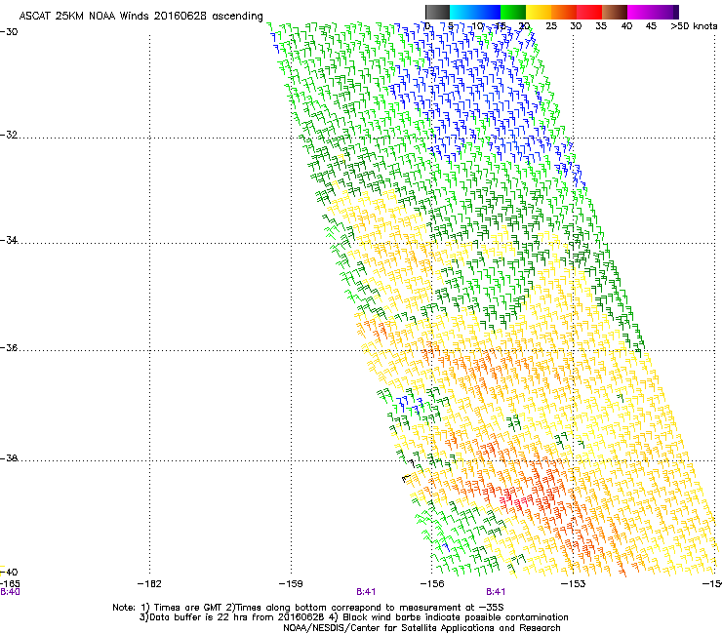
Task: Select the '-165' longitude axis label
Action: point(10,584)
